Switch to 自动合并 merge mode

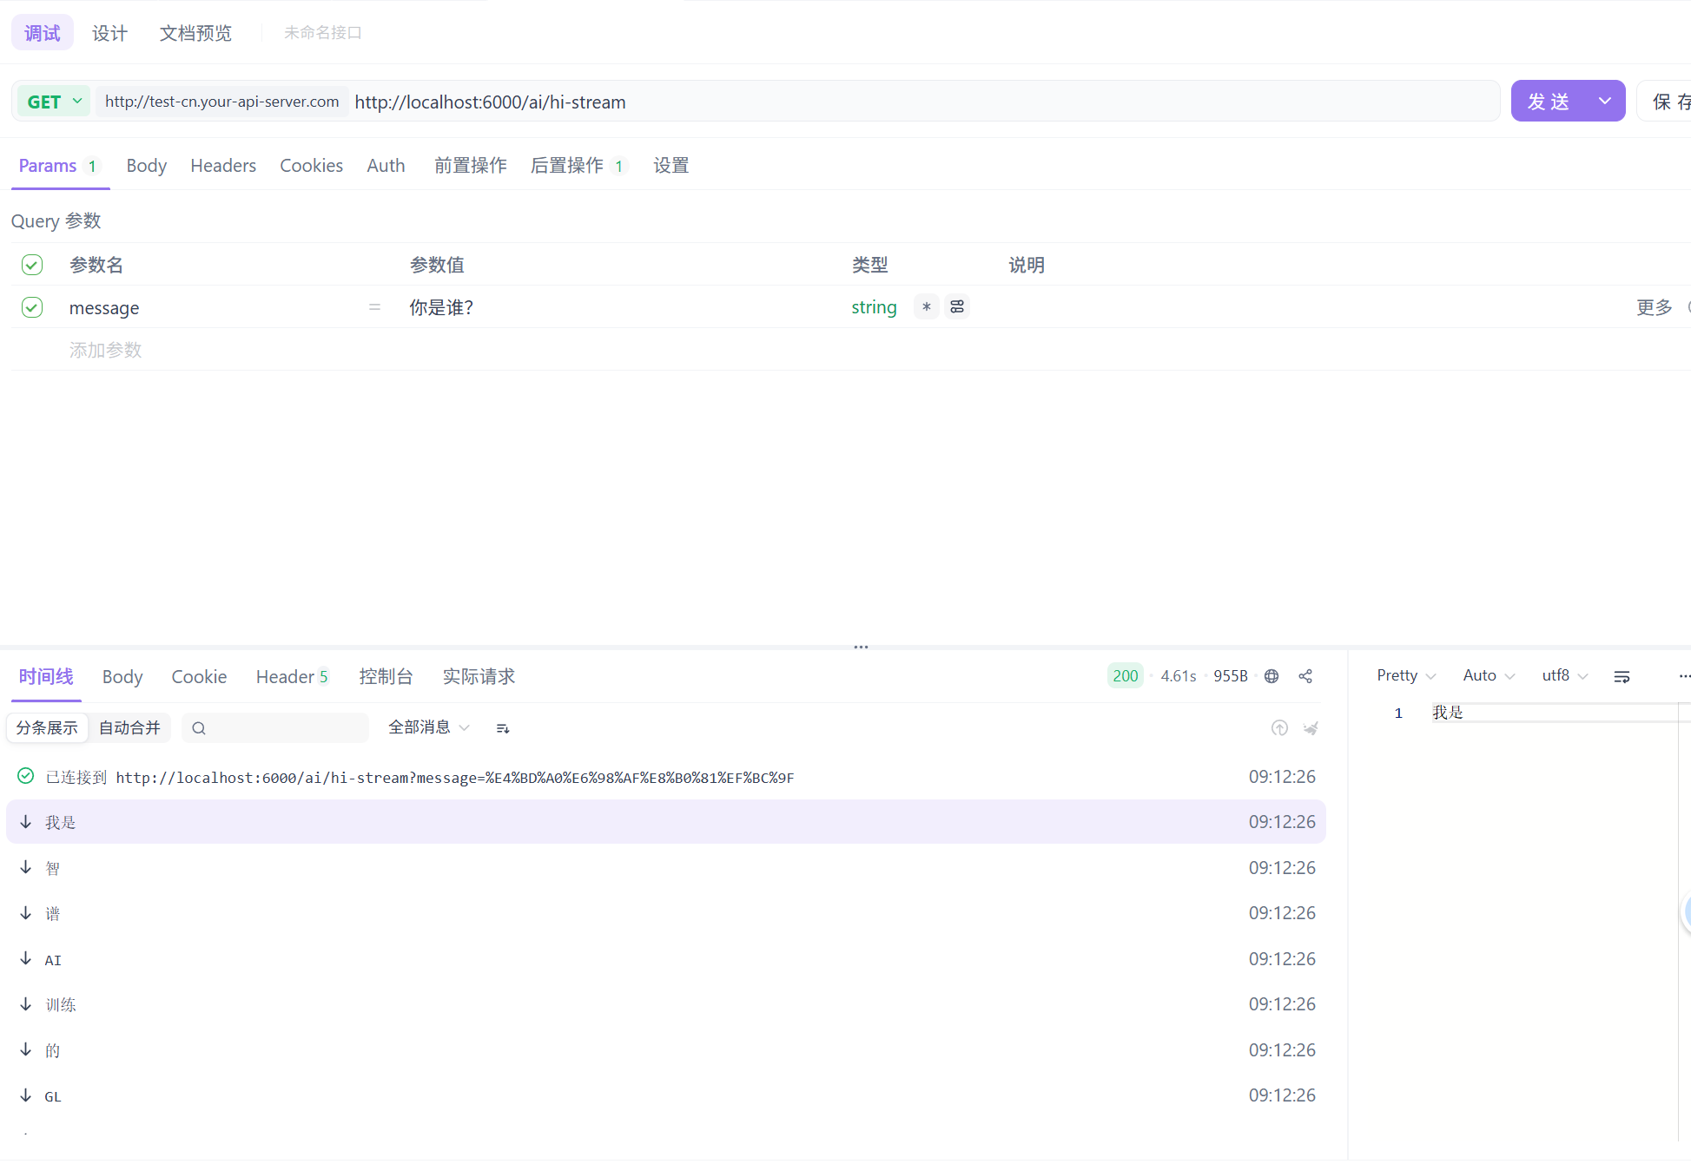point(129,727)
